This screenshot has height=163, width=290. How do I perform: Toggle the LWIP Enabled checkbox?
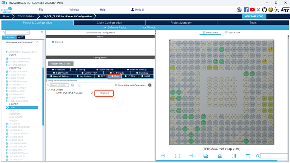pyautogui.click(x=53, y=42)
